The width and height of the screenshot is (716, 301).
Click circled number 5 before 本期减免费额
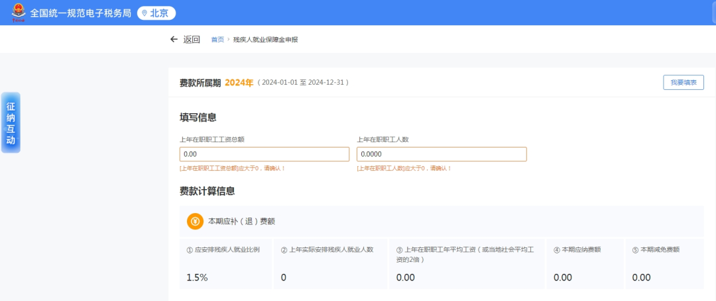click(x=635, y=250)
